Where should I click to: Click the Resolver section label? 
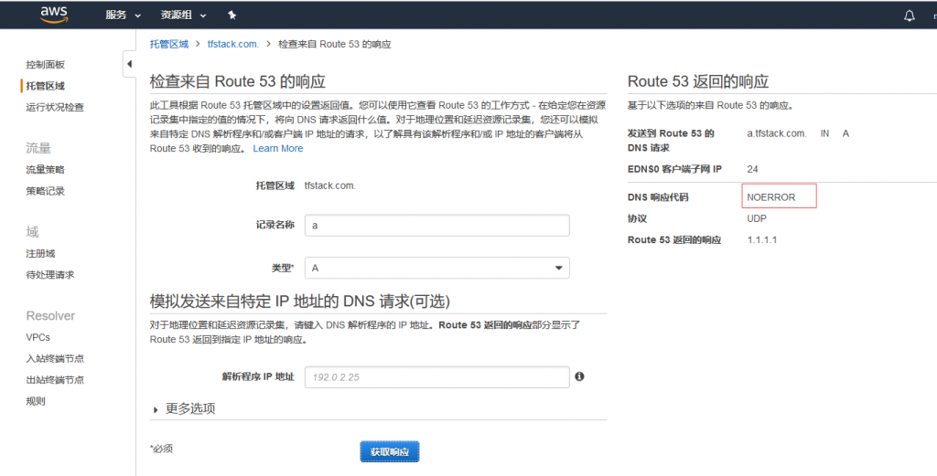click(x=51, y=315)
